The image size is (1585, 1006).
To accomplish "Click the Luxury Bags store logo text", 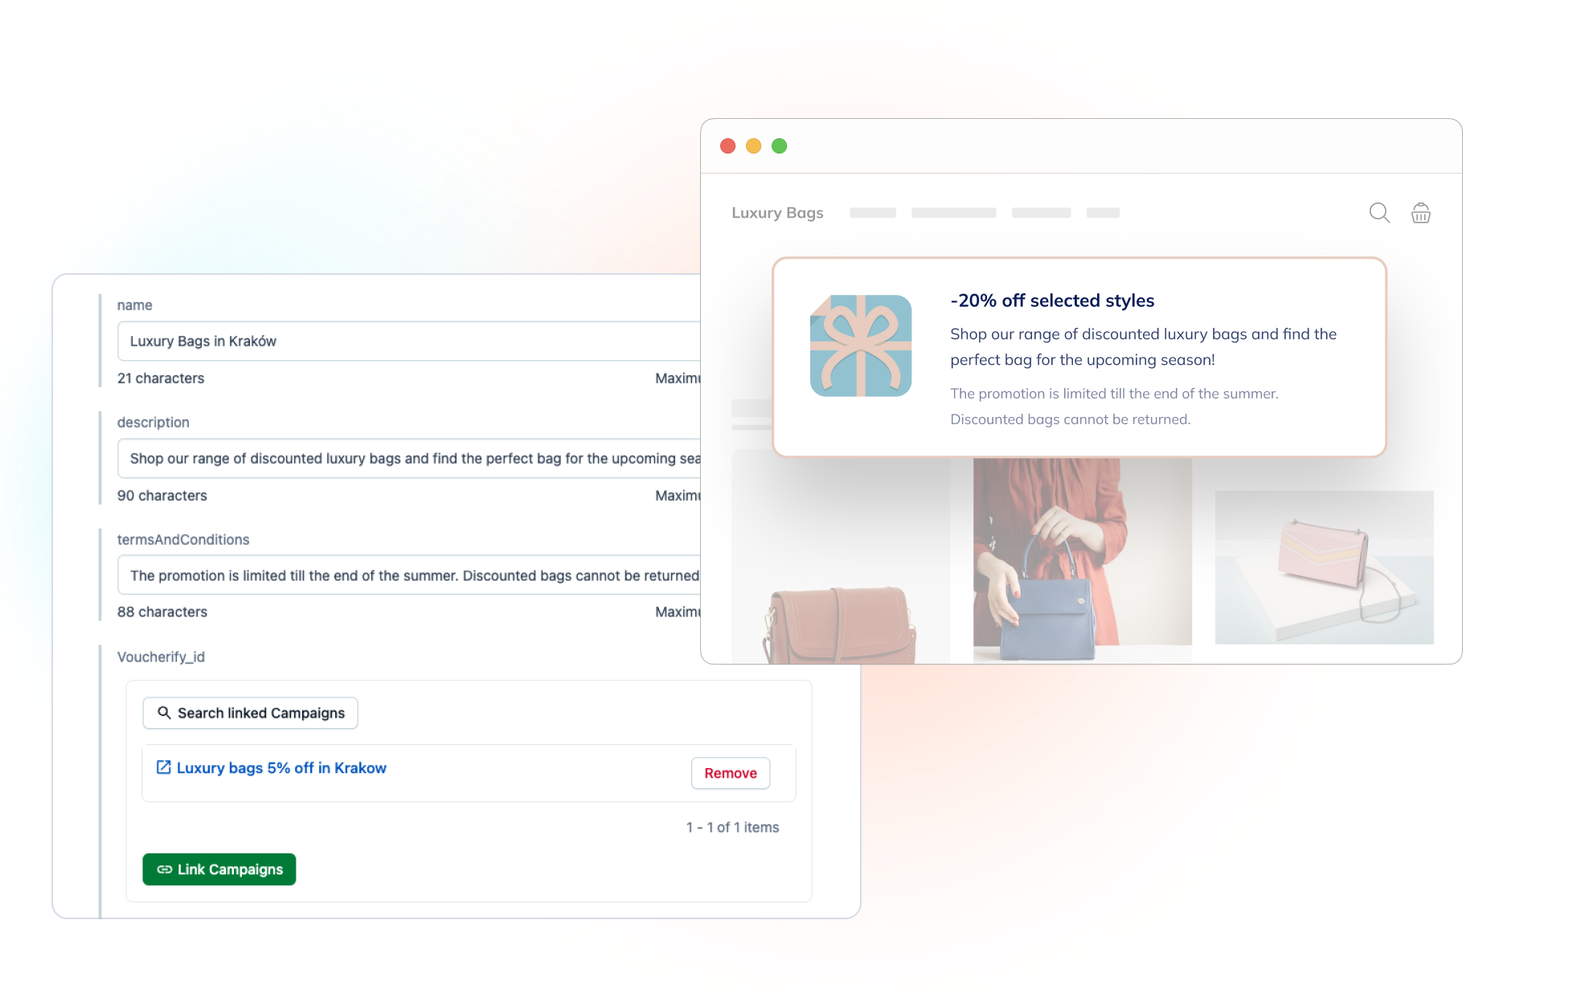I will [777, 213].
